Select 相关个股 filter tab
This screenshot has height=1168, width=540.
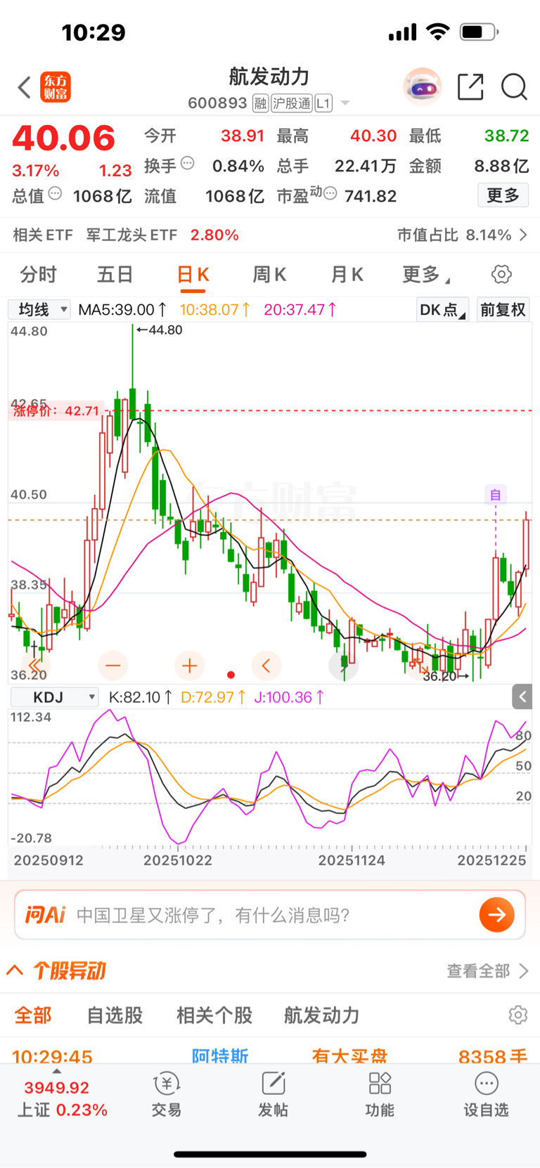214,1015
